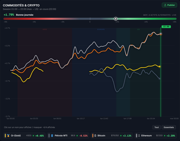This screenshot has height=141, width=180.
Task: Click the Bitcoin price $76252
Action: tap(115, 136)
